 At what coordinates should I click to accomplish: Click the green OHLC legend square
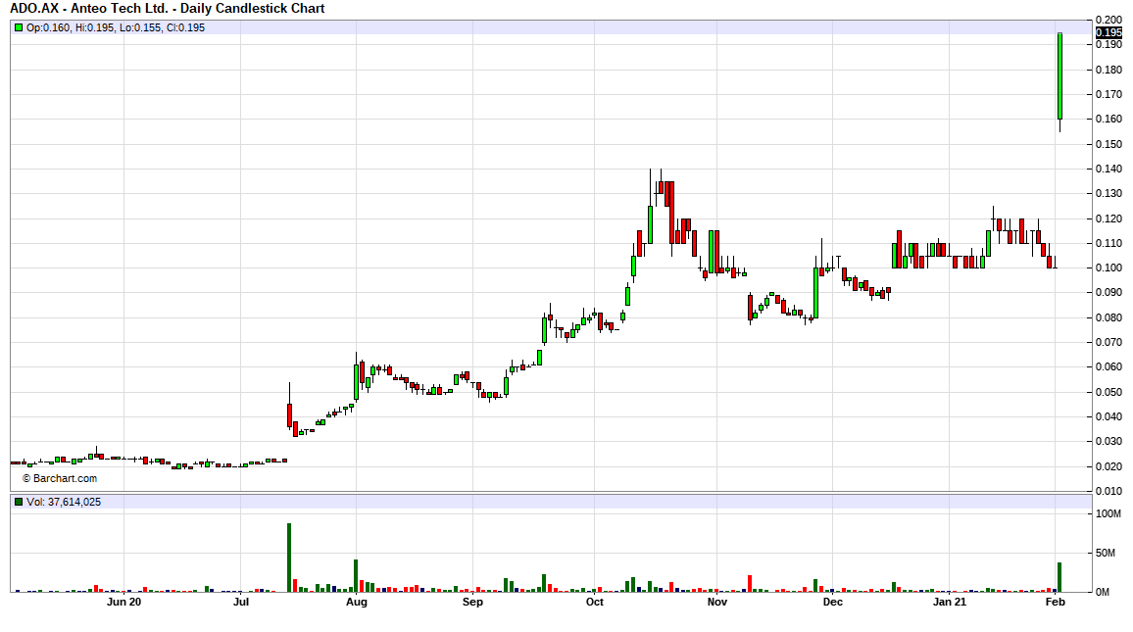coord(19,27)
